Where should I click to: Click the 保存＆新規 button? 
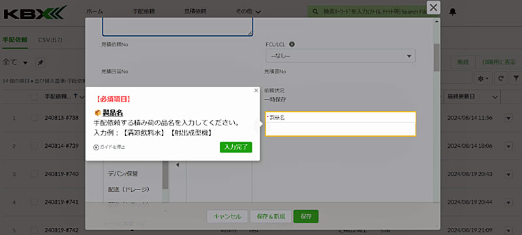(271, 216)
